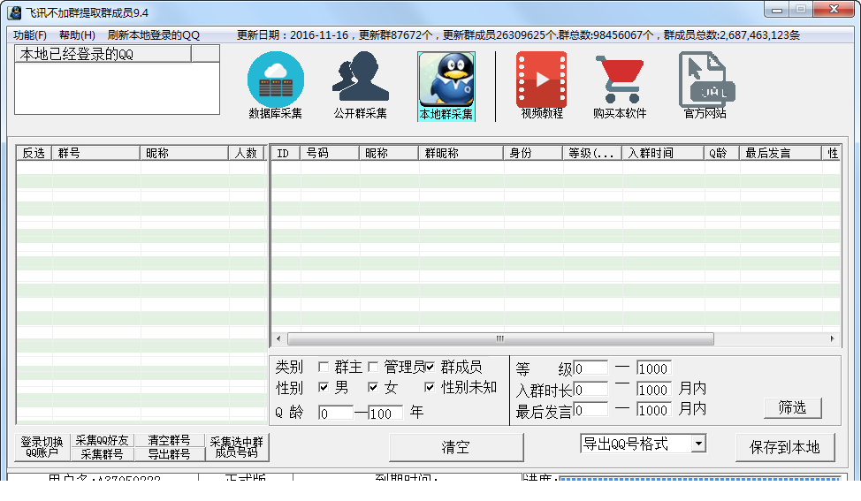Expand the 导出QQ号格式 dropdown

(698, 444)
